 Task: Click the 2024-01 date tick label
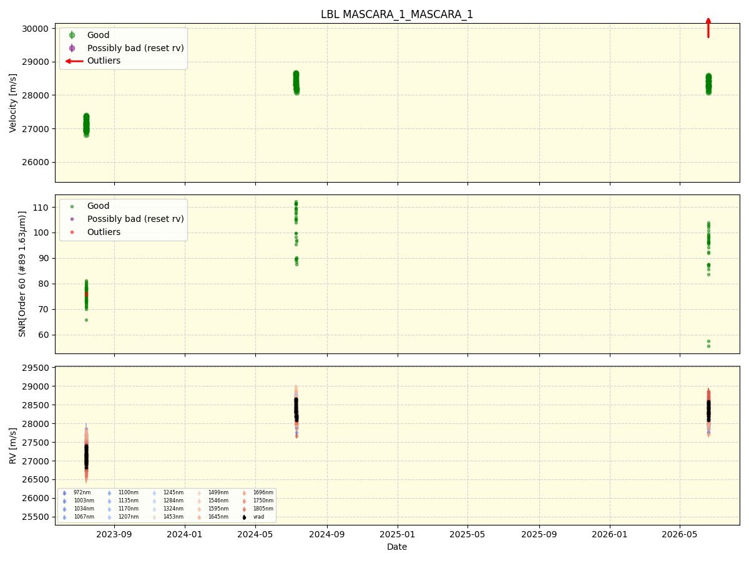[x=185, y=534]
